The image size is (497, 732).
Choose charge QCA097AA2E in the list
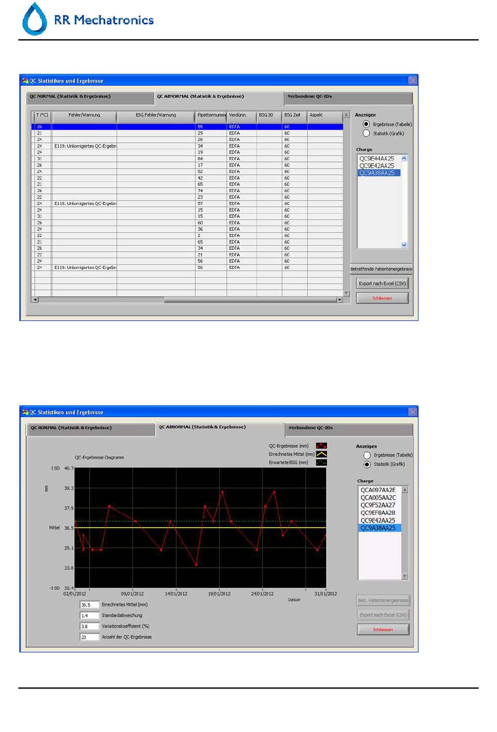380,491
